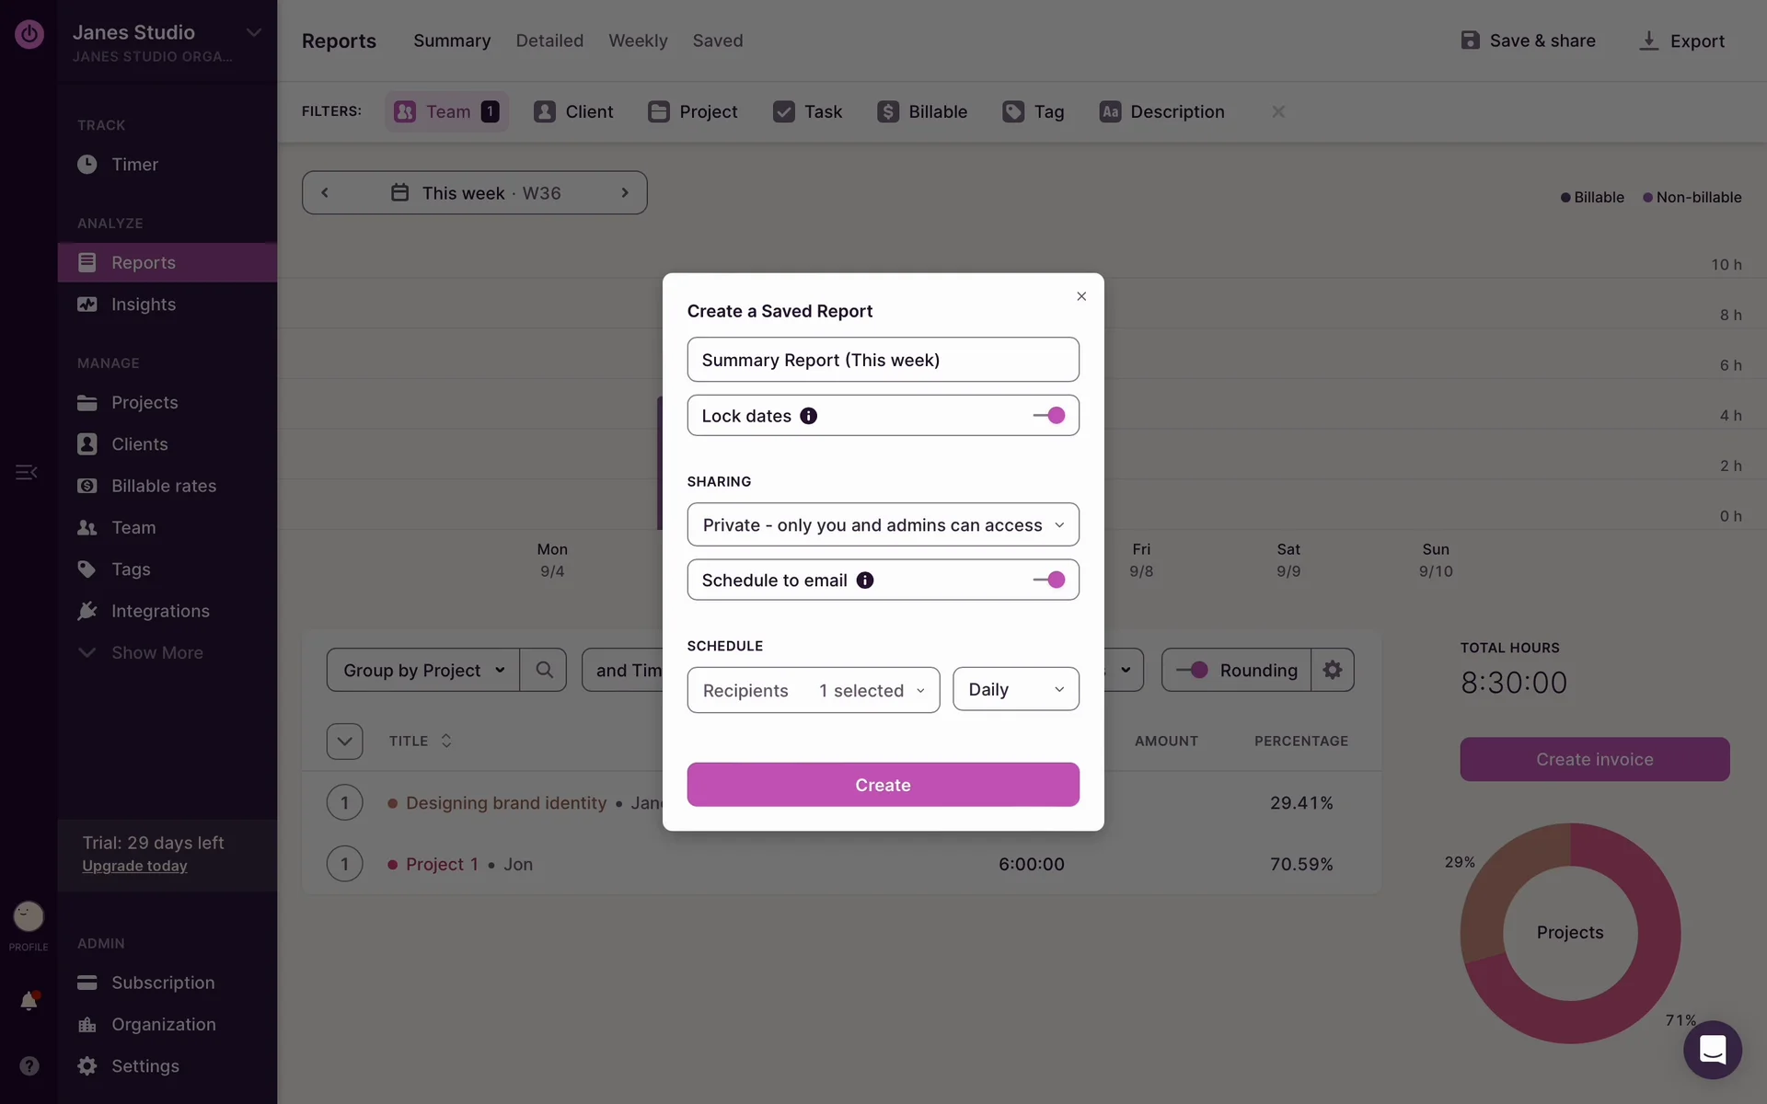Click the Upgrade today link

coord(134,866)
